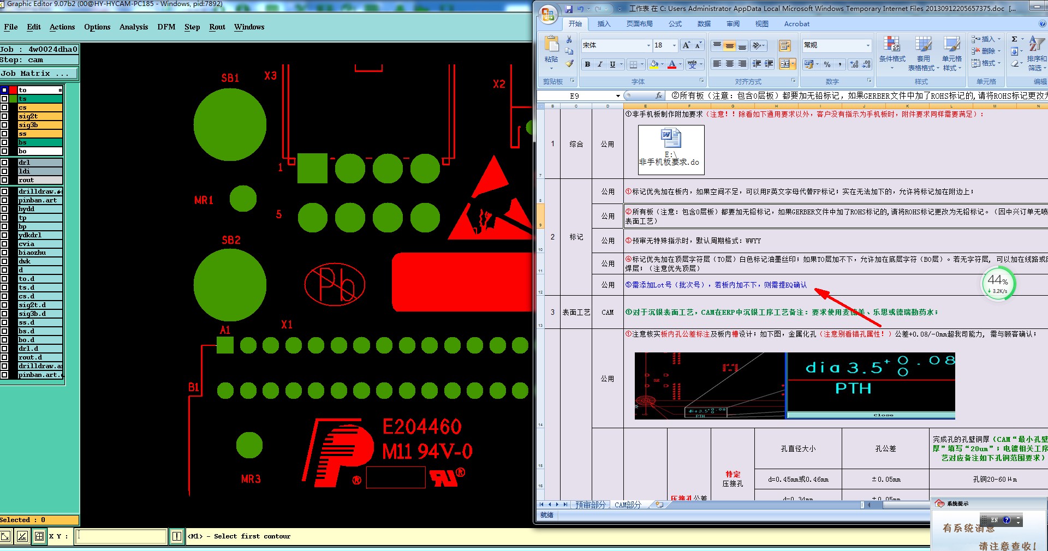The width and height of the screenshot is (1048, 551).
Task: Open Conditional Formatting (条件格式)
Action: pyautogui.click(x=892, y=53)
